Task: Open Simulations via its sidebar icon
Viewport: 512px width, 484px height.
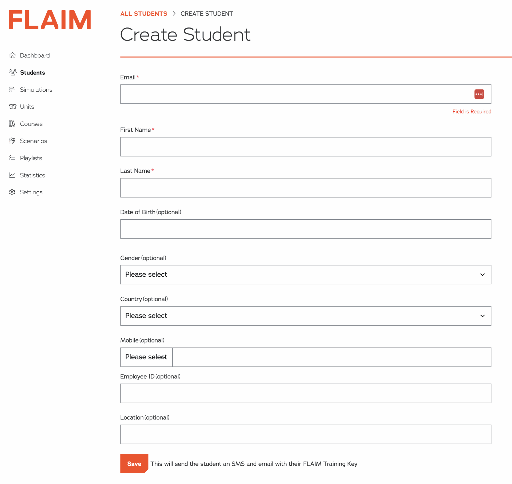Action: tap(12, 90)
